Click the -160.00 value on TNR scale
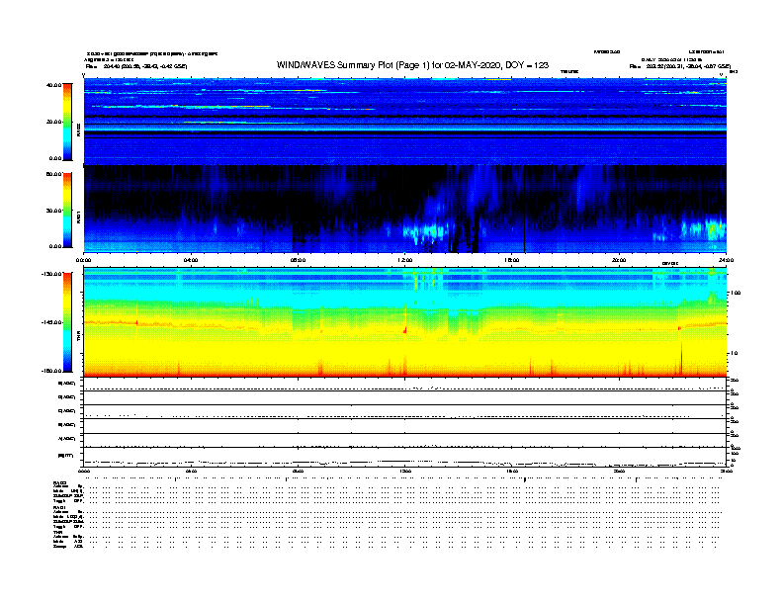The image size is (783, 605). (x=51, y=371)
